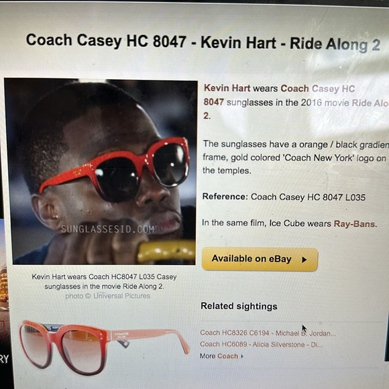This screenshot has height=389, width=389.
Task: Click the arrow icon on eBay button
Action: pyautogui.click(x=304, y=260)
